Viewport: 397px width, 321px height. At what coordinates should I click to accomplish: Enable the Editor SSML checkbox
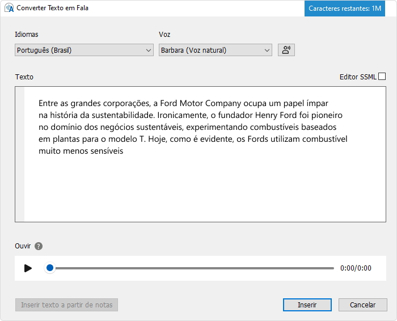pyautogui.click(x=382, y=77)
